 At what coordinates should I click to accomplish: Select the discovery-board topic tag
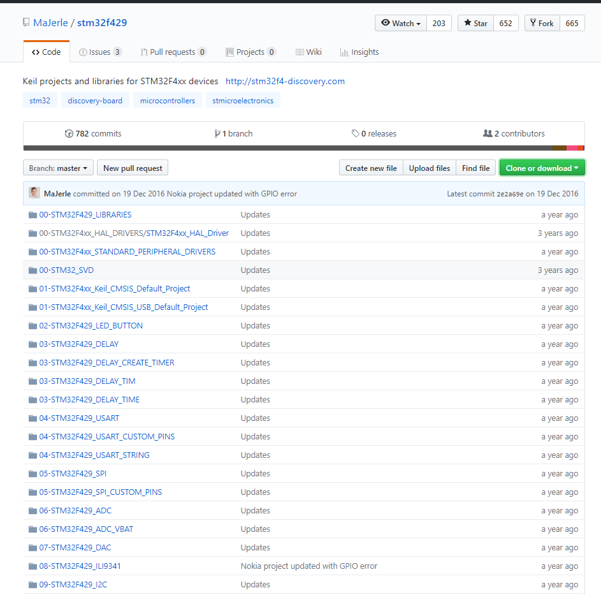click(95, 101)
